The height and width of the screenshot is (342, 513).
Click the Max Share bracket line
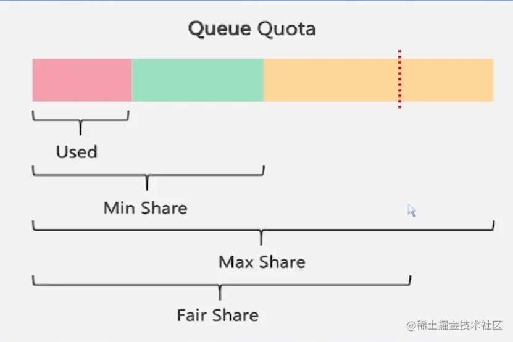[x=262, y=230]
